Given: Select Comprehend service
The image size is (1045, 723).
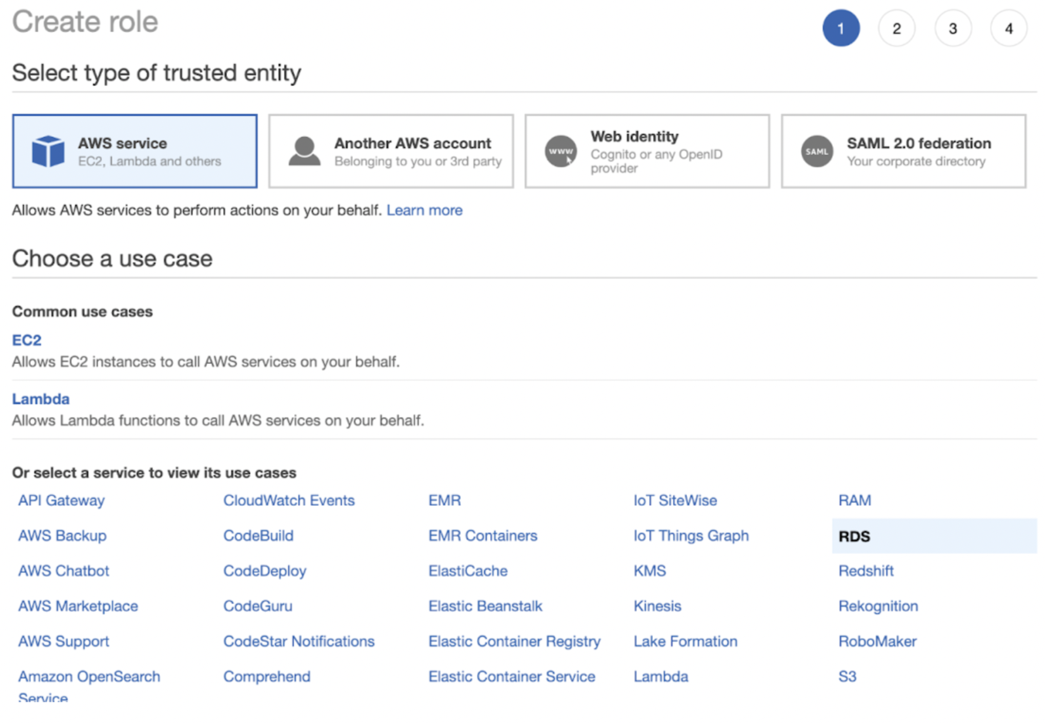Looking at the screenshot, I should (267, 676).
